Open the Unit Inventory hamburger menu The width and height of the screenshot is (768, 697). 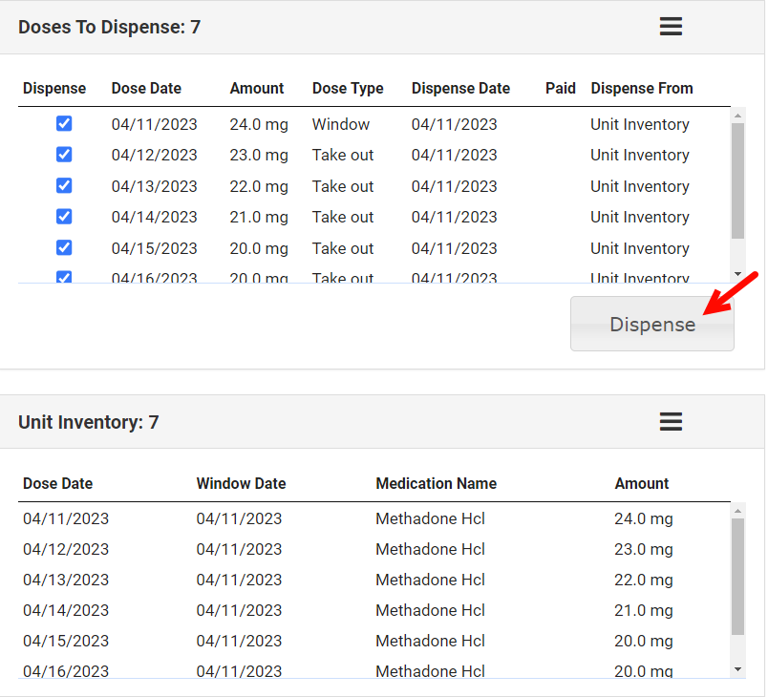point(671,421)
